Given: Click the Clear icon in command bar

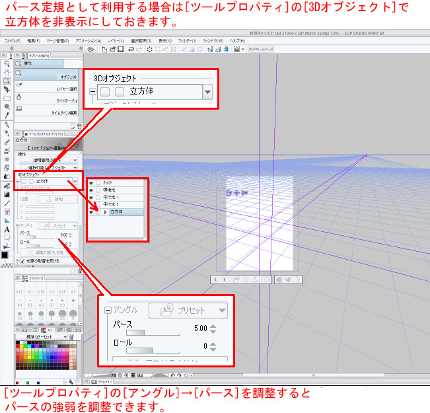Looking at the screenshot, I should 149,50.
